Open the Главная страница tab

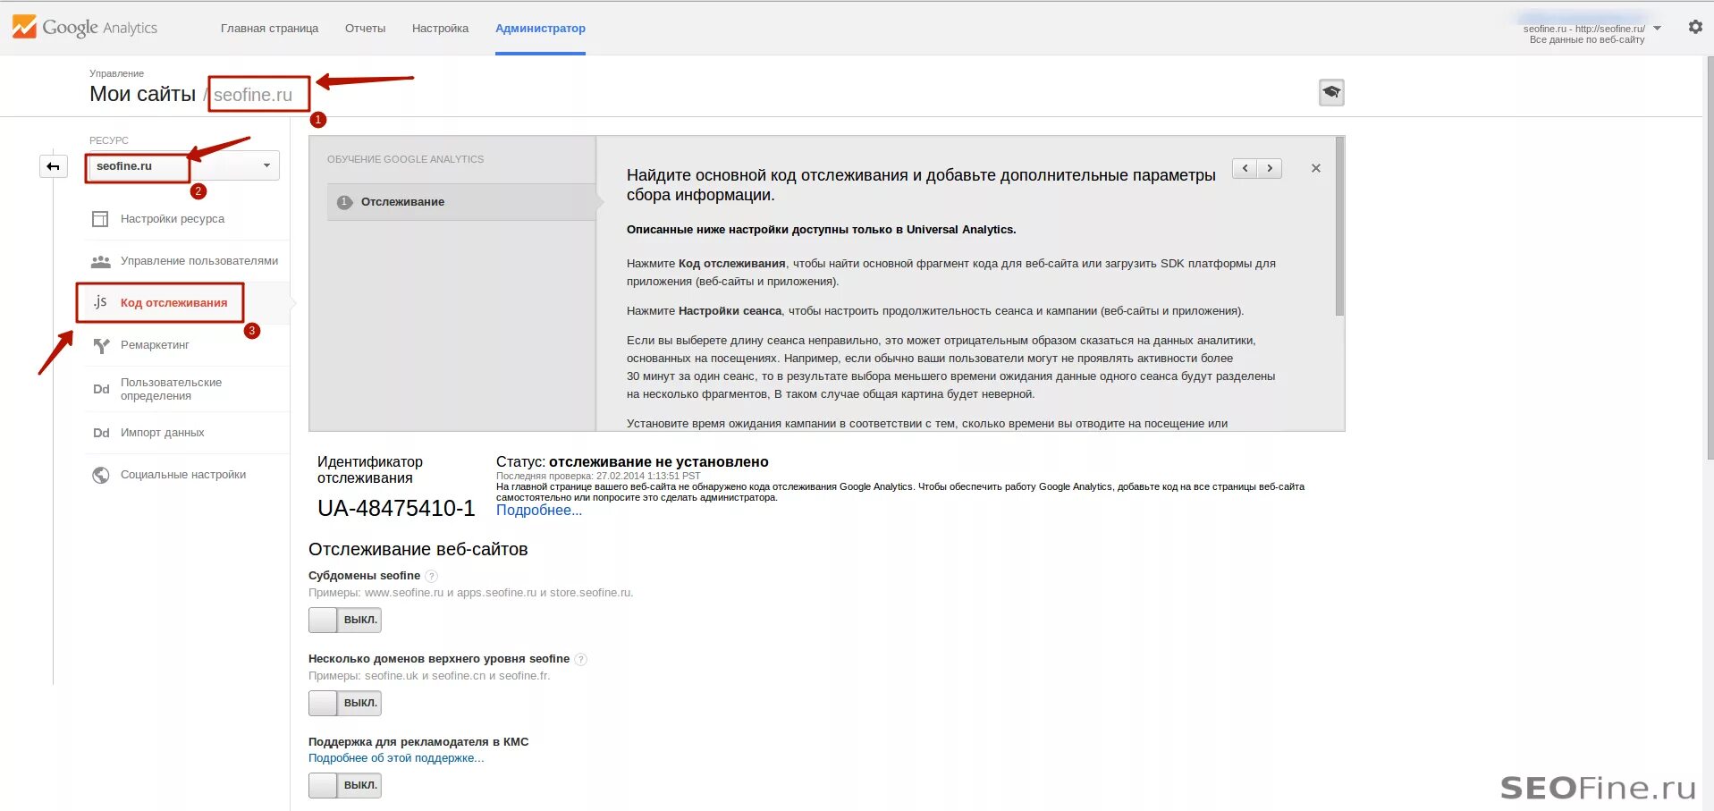click(x=269, y=29)
